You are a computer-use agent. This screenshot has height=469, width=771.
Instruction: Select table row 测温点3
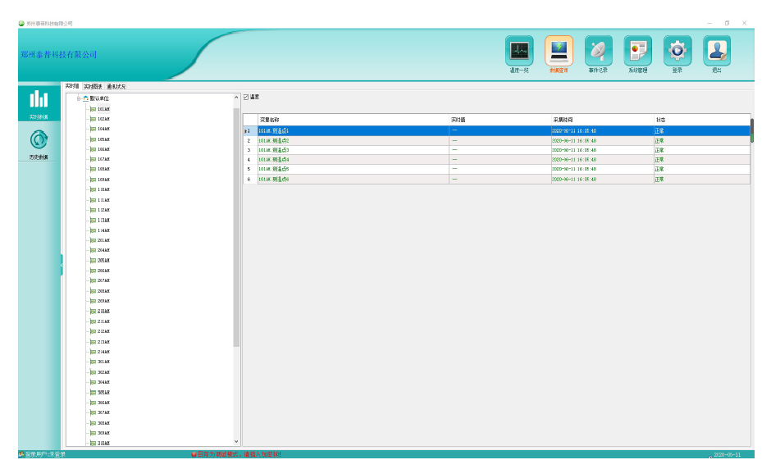click(496, 150)
